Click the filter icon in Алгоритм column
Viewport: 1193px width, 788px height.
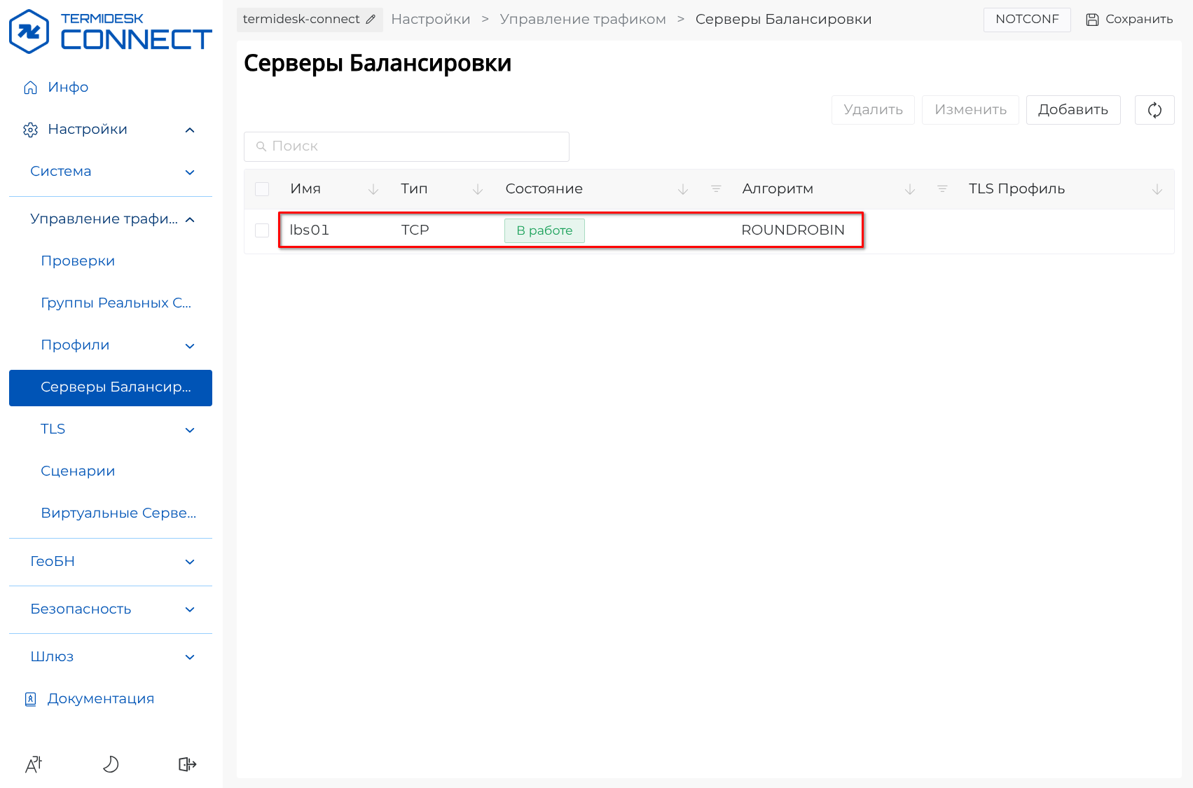(x=942, y=189)
